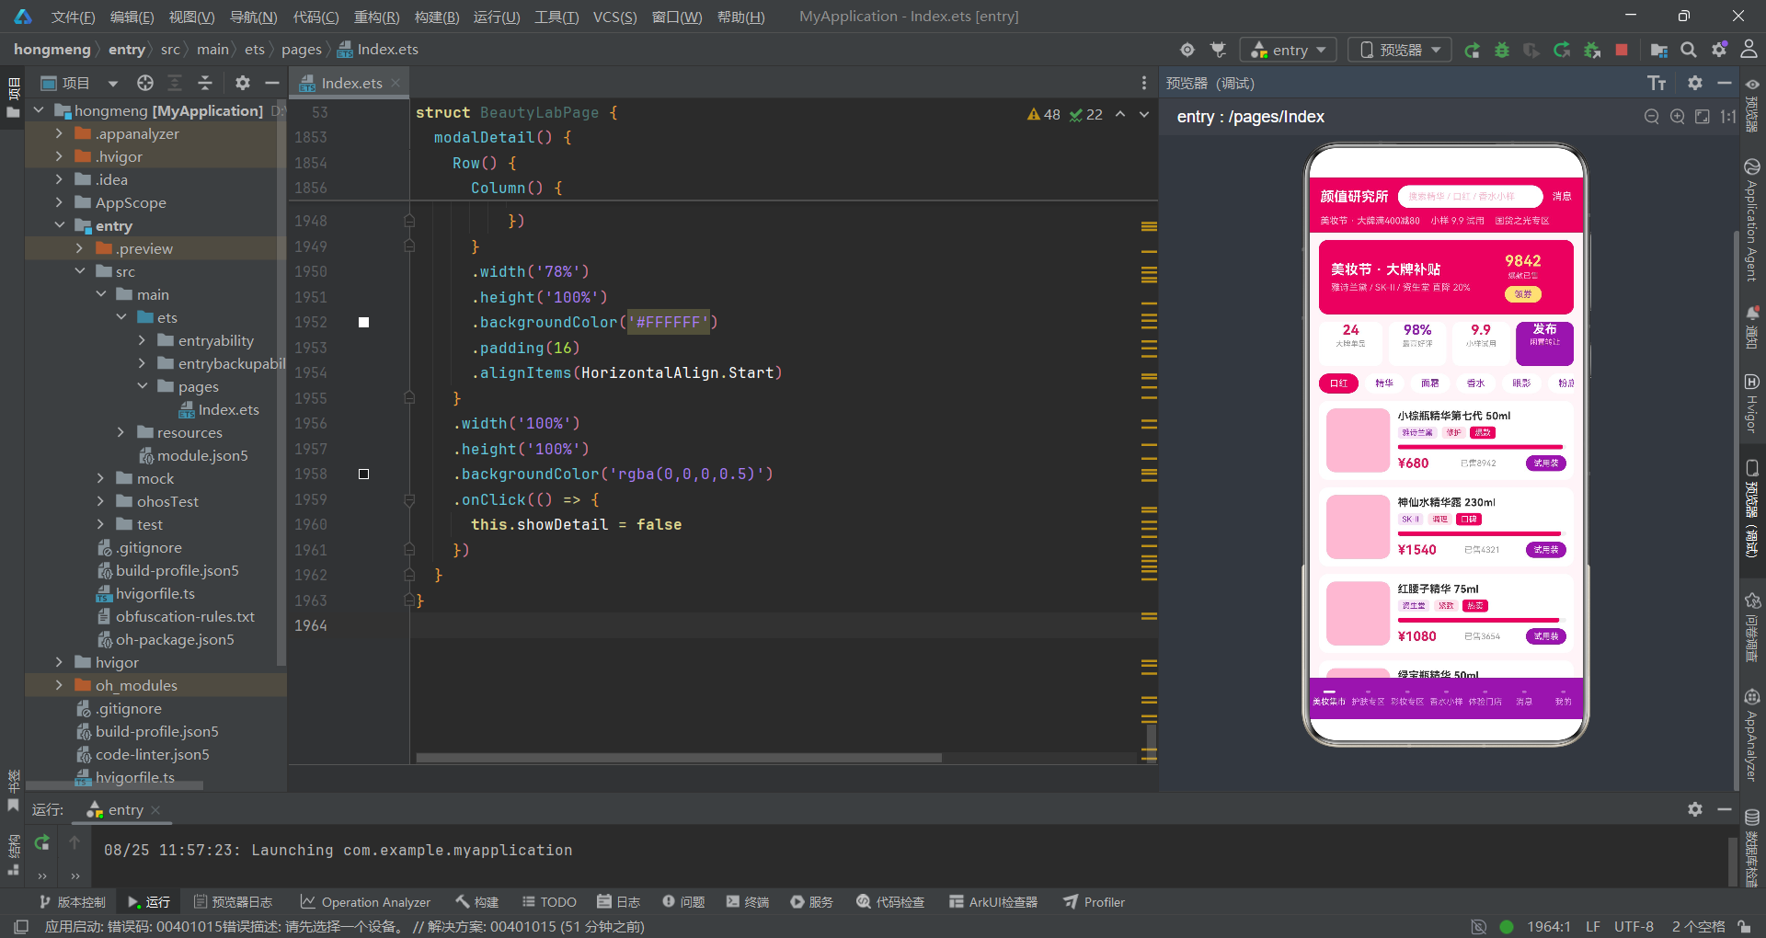The height and width of the screenshot is (938, 1766).
Task: Reset previewer to 1:1 scale
Action: tap(1727, 117)
